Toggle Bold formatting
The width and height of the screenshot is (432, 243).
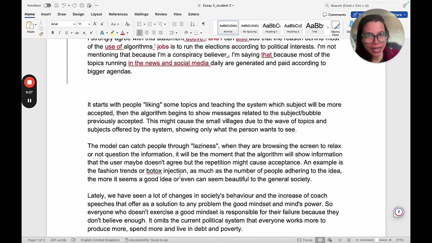coord(53,33)
